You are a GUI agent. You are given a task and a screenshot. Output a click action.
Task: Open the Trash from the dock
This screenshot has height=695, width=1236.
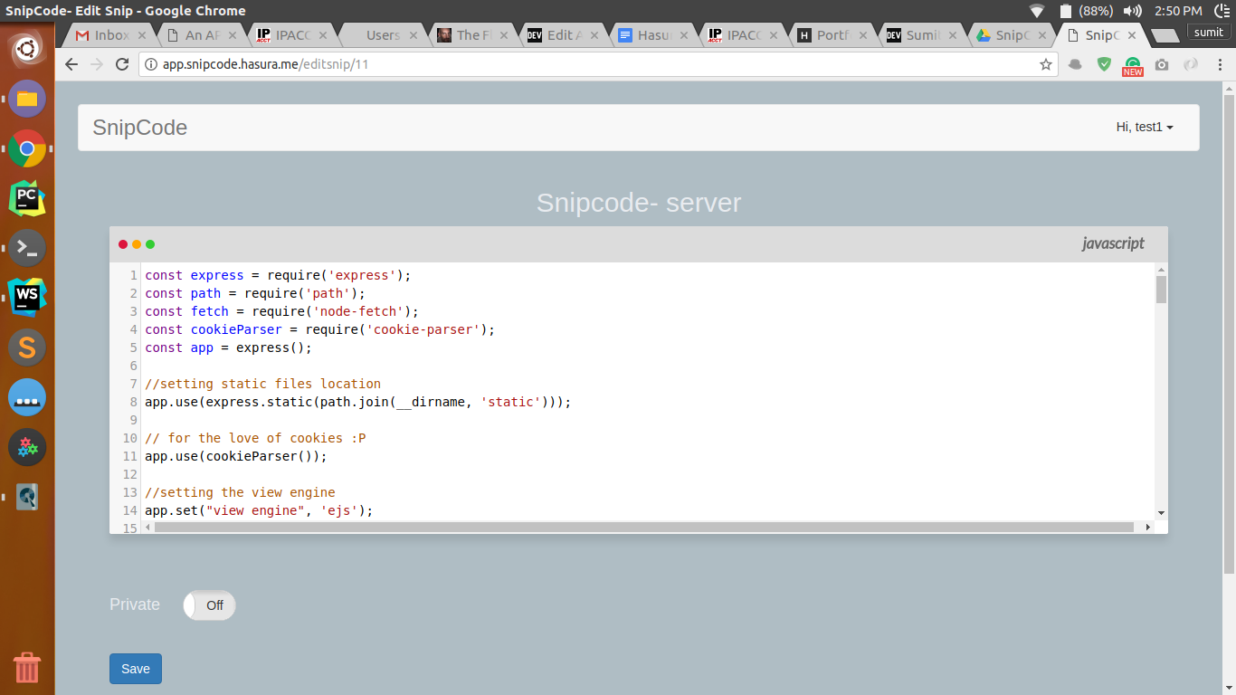27,668
